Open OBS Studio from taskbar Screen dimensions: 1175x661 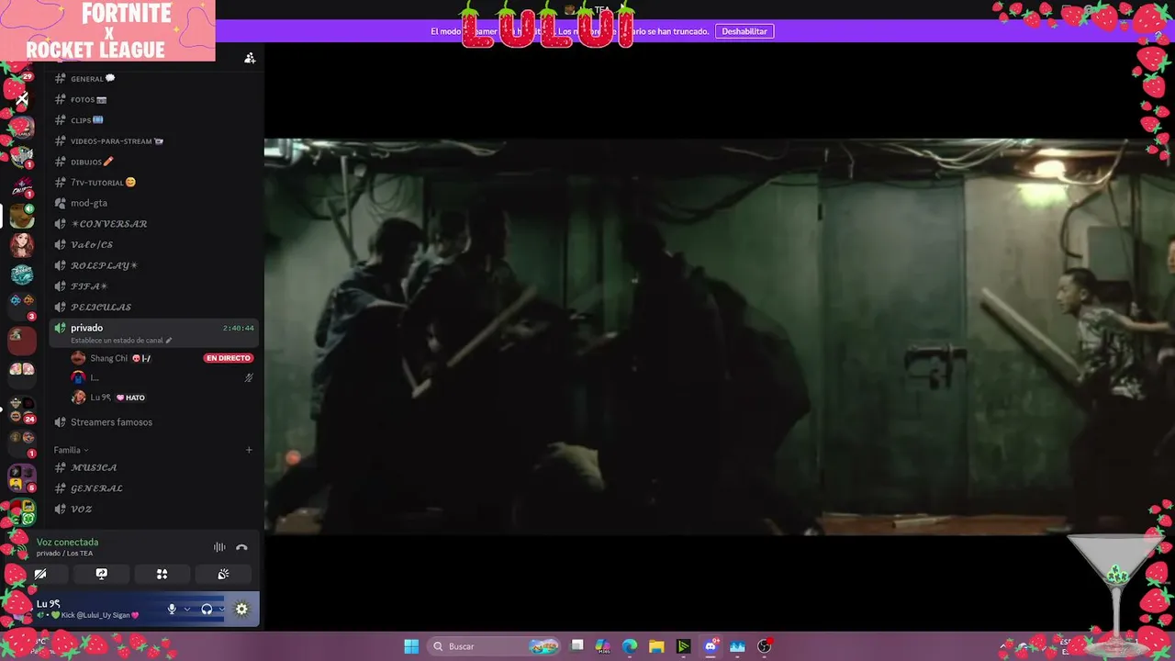[x=764, y=646]
